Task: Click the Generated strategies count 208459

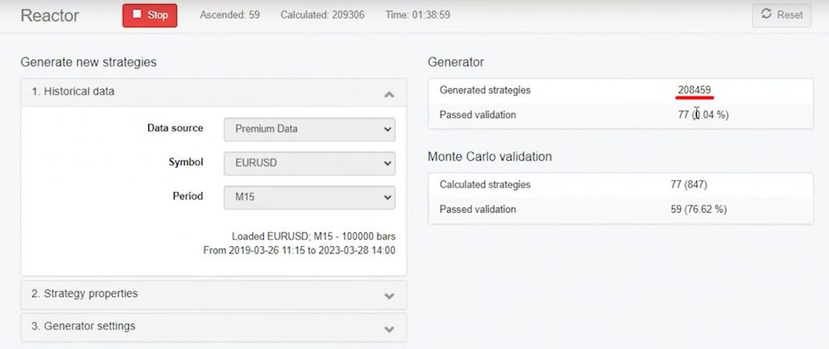Action: tap(695, 90)
